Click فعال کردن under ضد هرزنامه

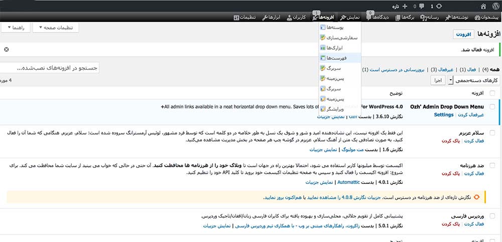click(475, 173)
